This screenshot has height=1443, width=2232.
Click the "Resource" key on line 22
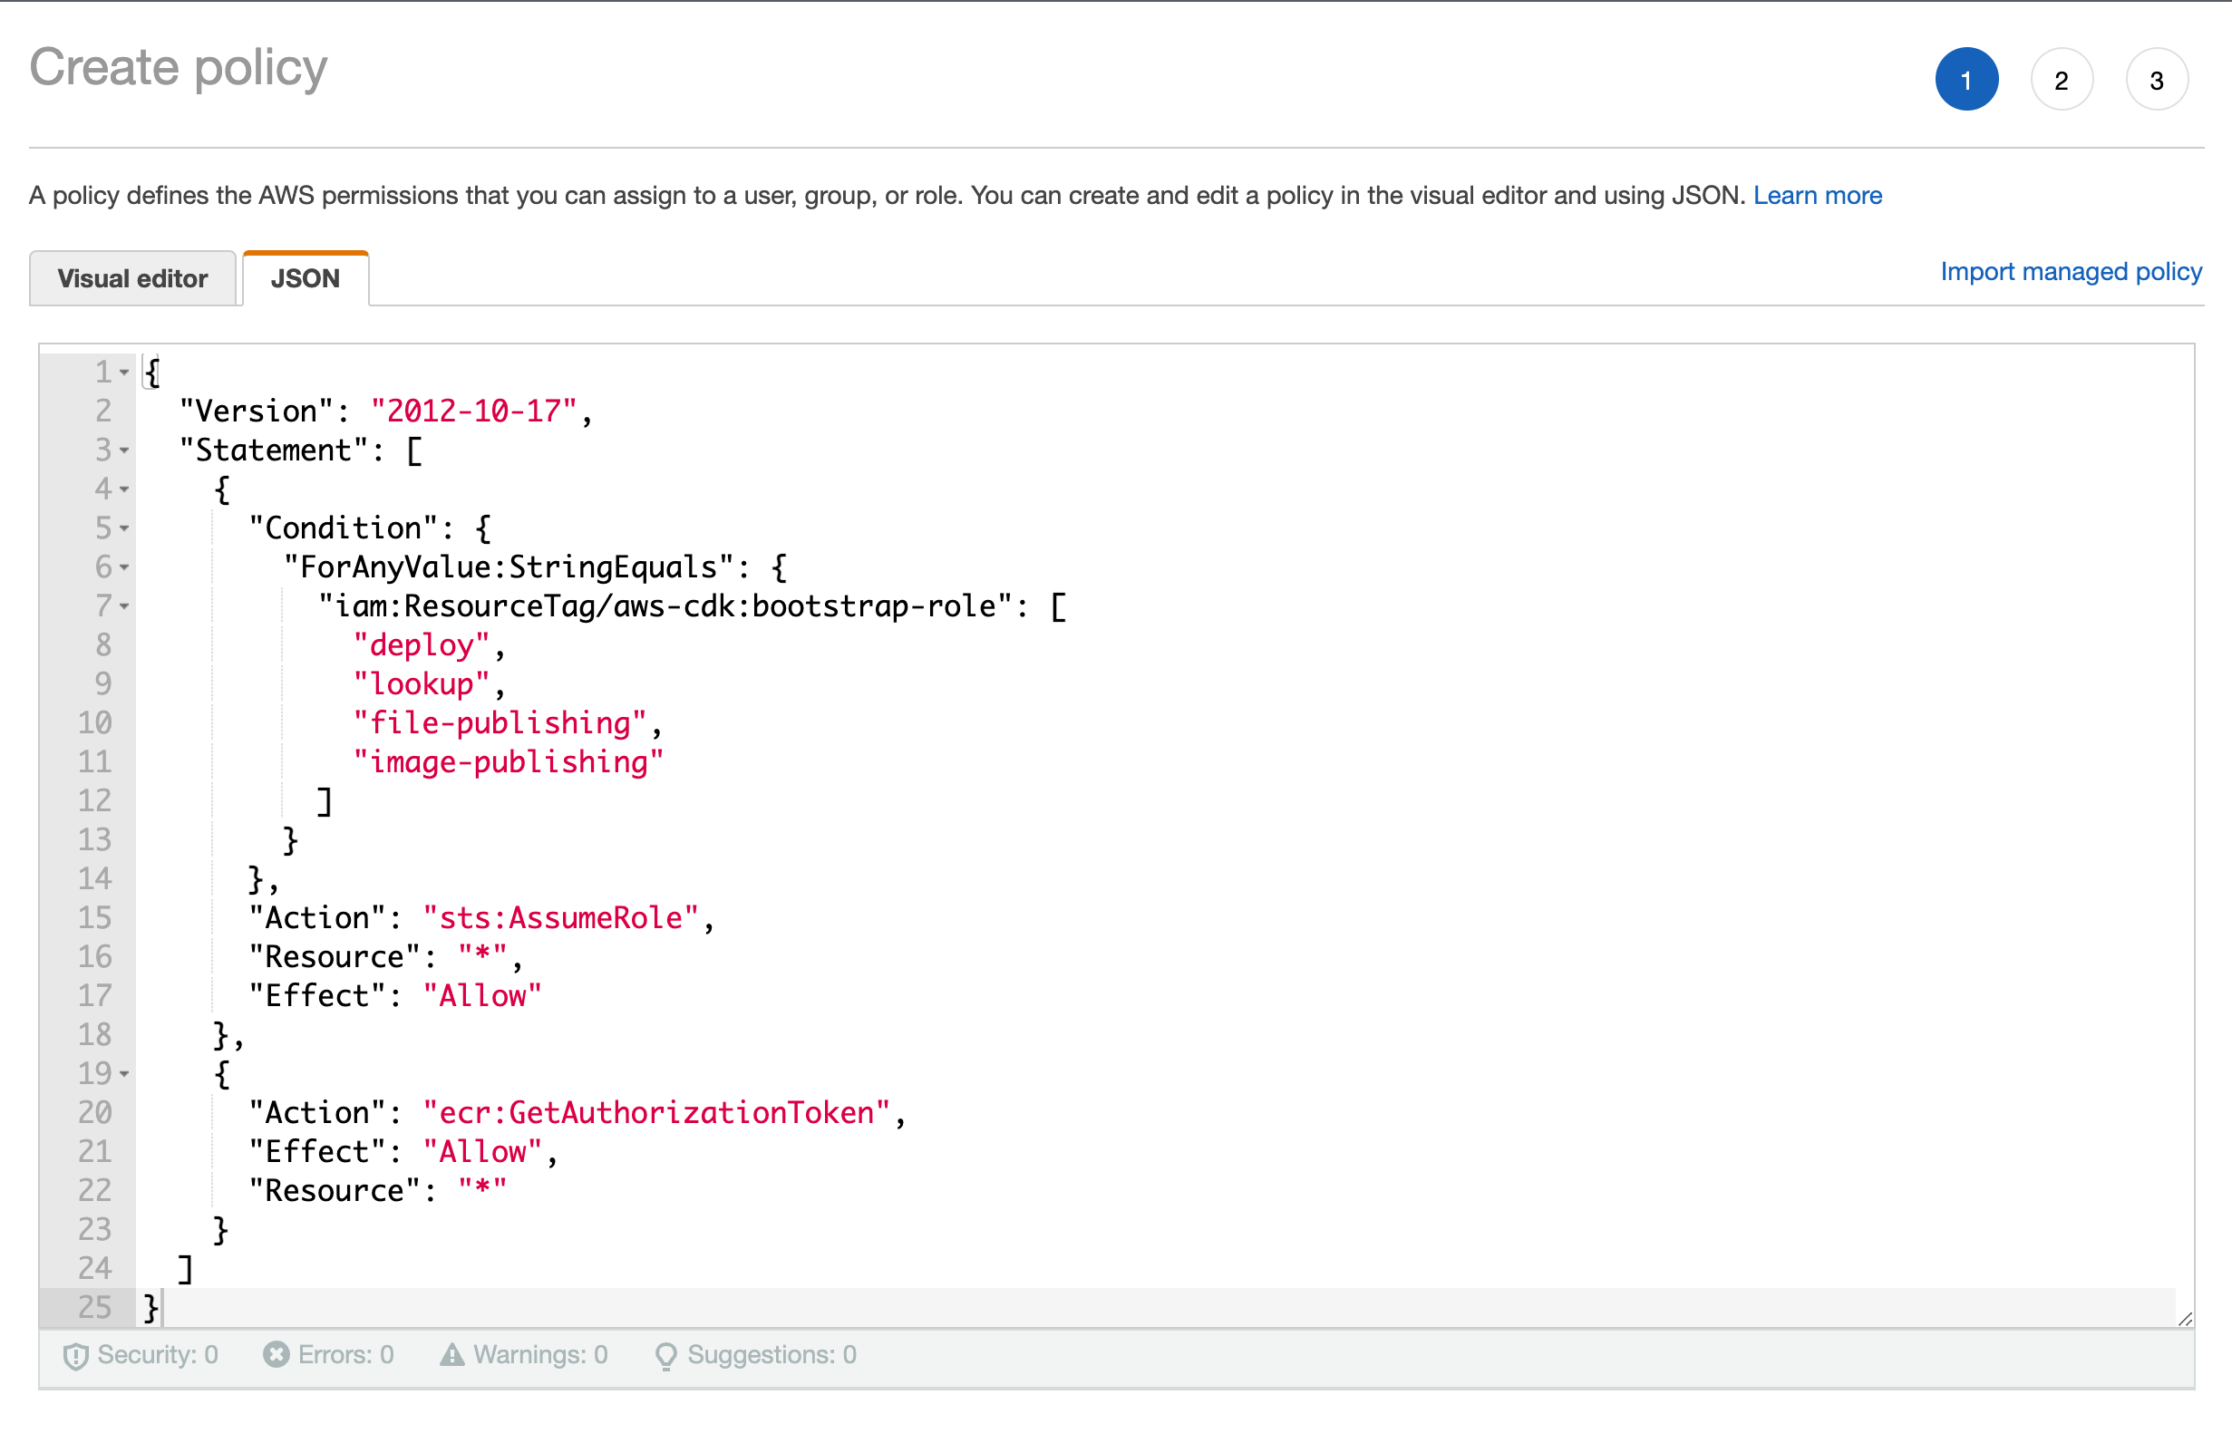[x=335, y=1191]
